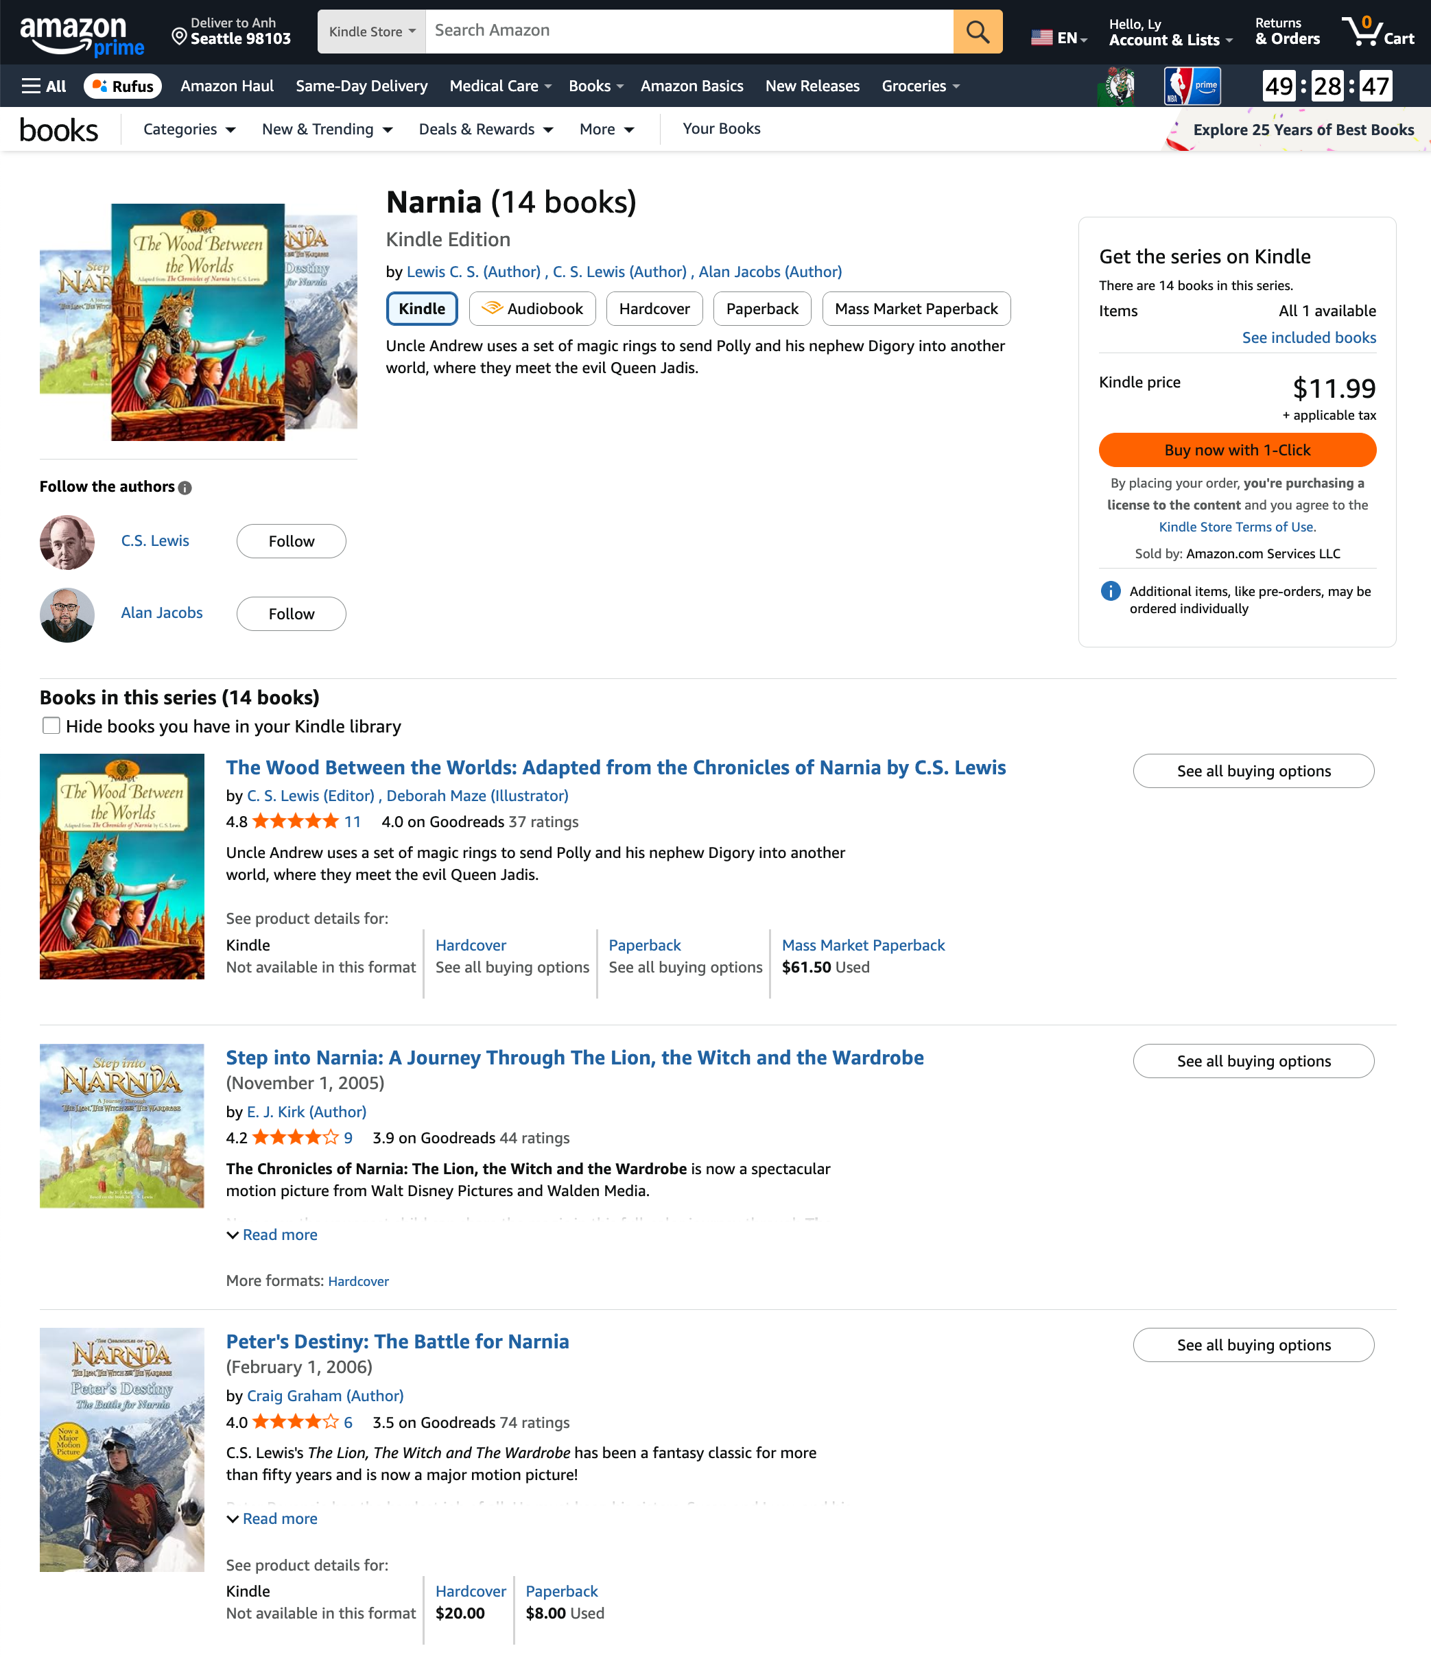Open the Deals & Rewards menu
The height and width of the screenshot is (1657, 1431).
pos(486,130)
